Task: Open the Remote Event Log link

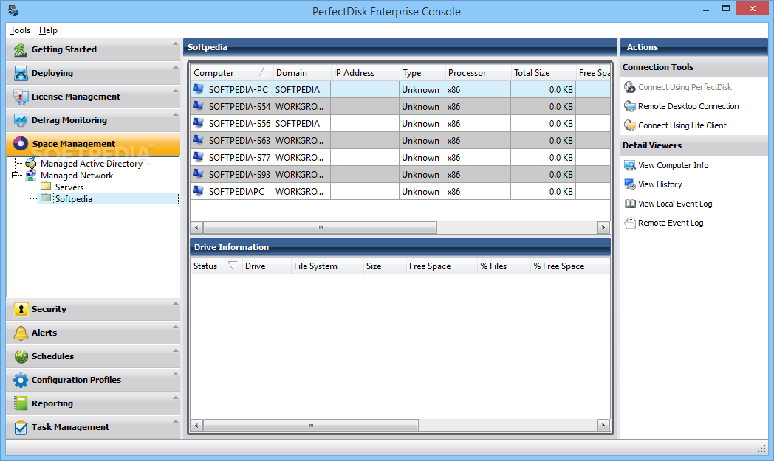Action: click(671, 223)
